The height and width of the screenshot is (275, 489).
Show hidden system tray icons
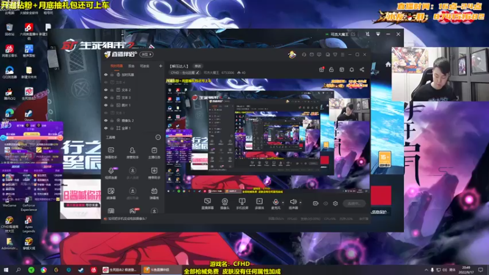(x=426, y=269)
